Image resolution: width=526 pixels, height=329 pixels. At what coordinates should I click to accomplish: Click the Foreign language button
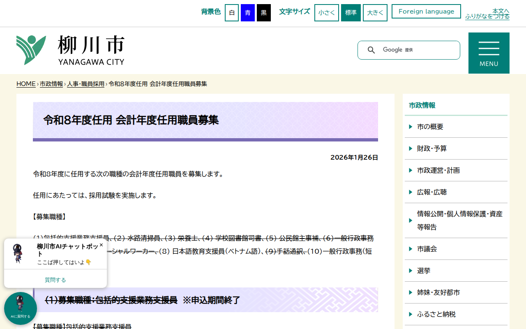point(426,11)
